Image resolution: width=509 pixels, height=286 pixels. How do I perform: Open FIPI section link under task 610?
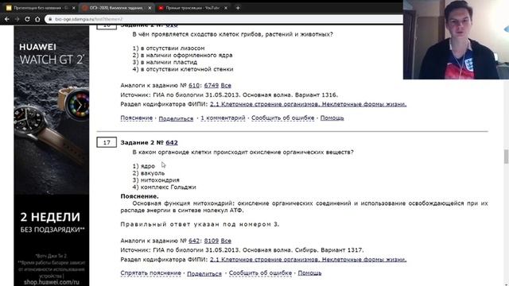308,104
